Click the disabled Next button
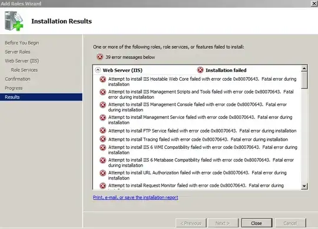The height and width of the screenshot is (229, 318). pyautogui.click(x=223, y=223)
